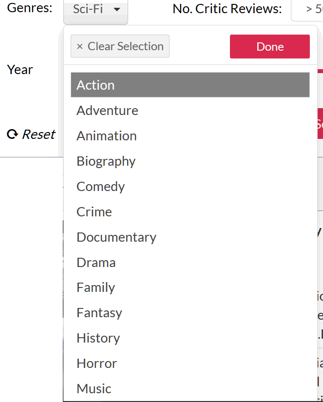The height and width of the screenshot is (402, 323).
Task: Select the Comedy genre option
Action: pyautogui.click(x=190, y=187)
